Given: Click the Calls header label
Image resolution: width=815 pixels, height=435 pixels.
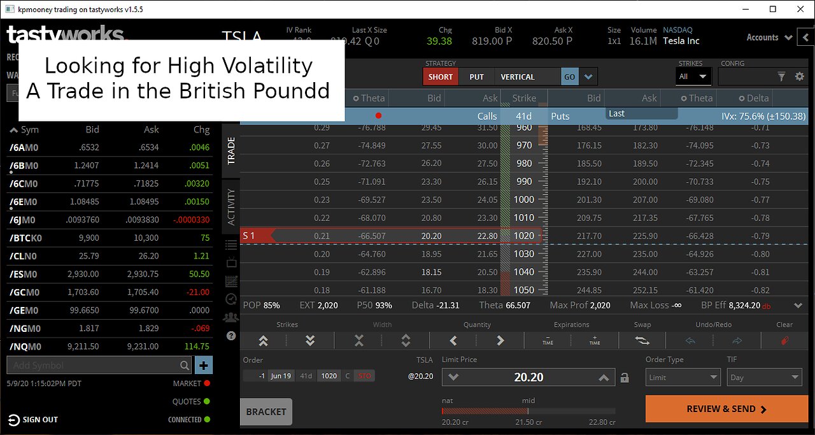Looking at the screenshot, I should (487, 116).
